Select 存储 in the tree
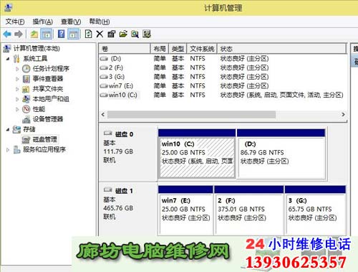 pos(29,129)
